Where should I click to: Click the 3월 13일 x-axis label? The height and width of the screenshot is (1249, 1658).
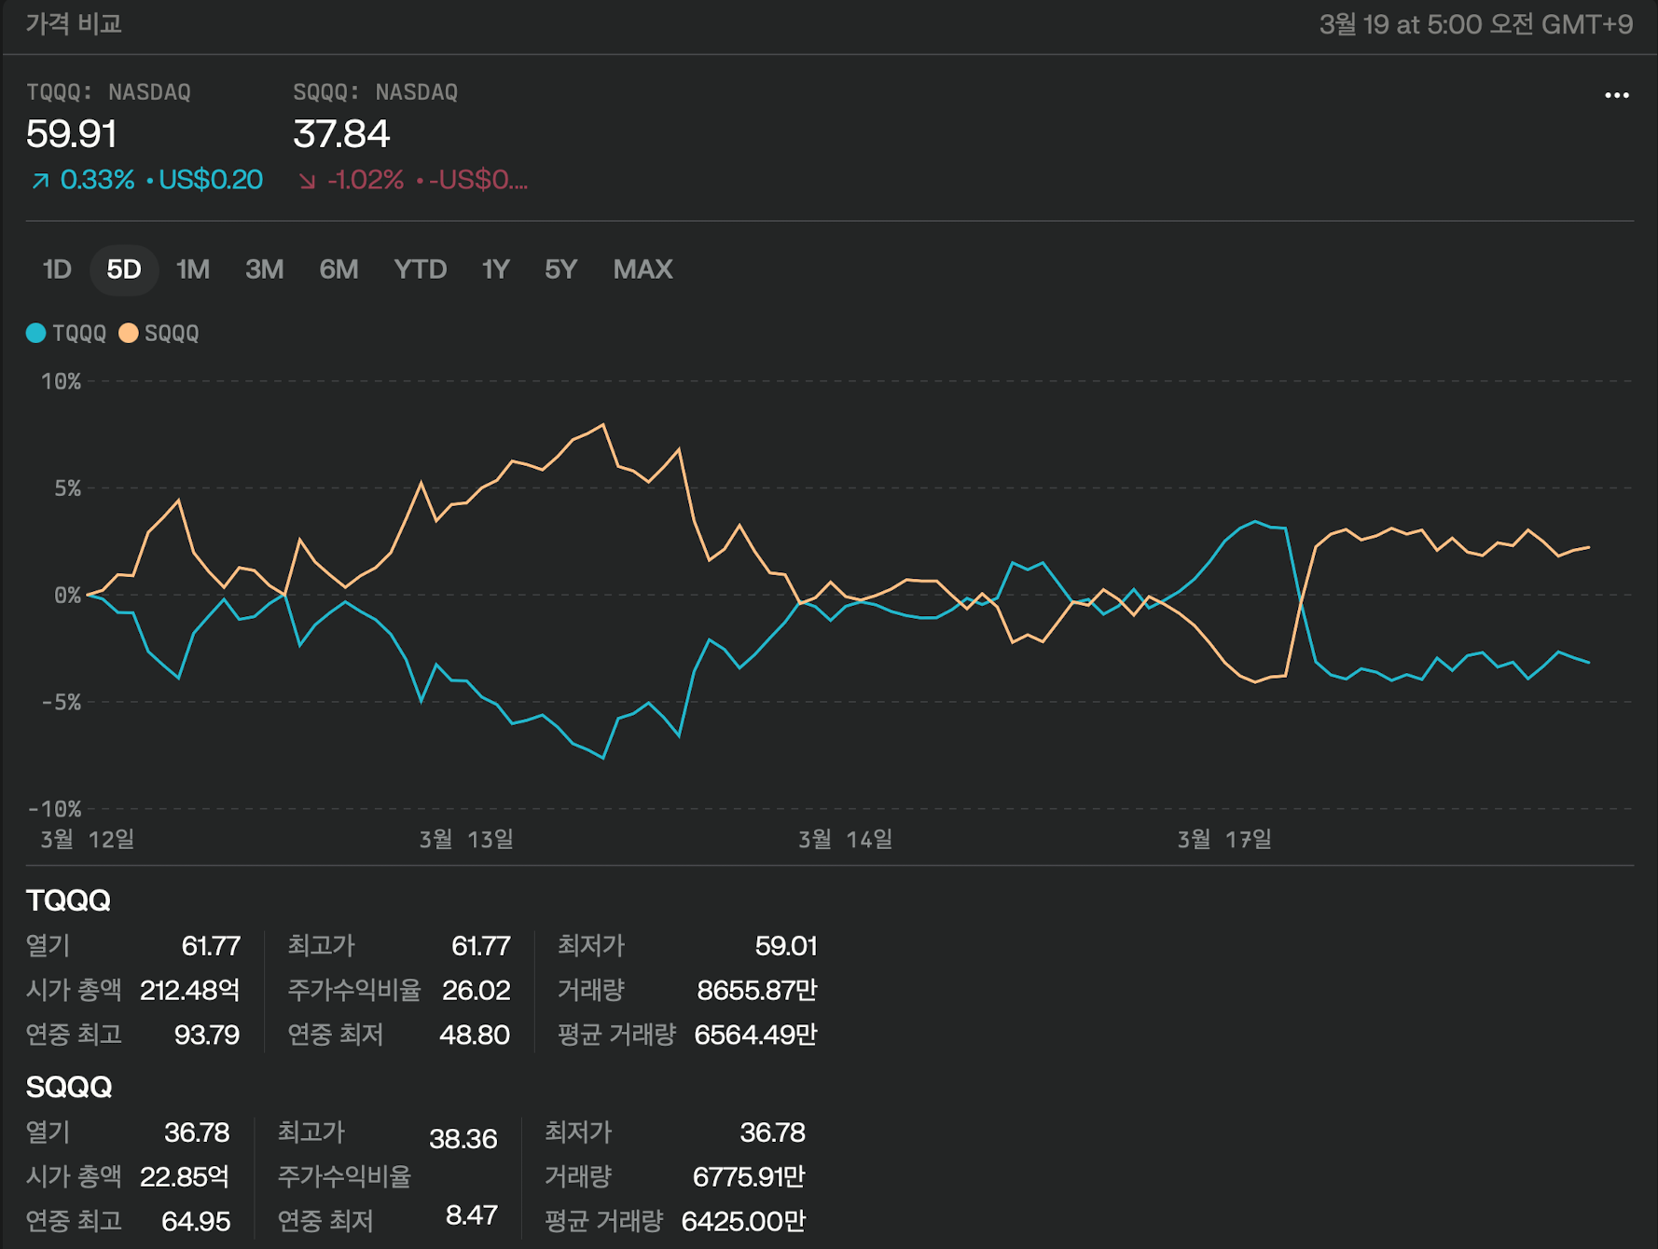[466, 839]
